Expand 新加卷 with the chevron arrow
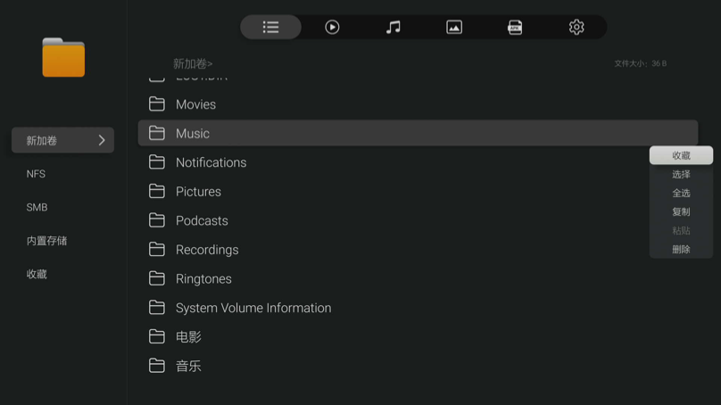The image size is (721, 405). [102, 140]
